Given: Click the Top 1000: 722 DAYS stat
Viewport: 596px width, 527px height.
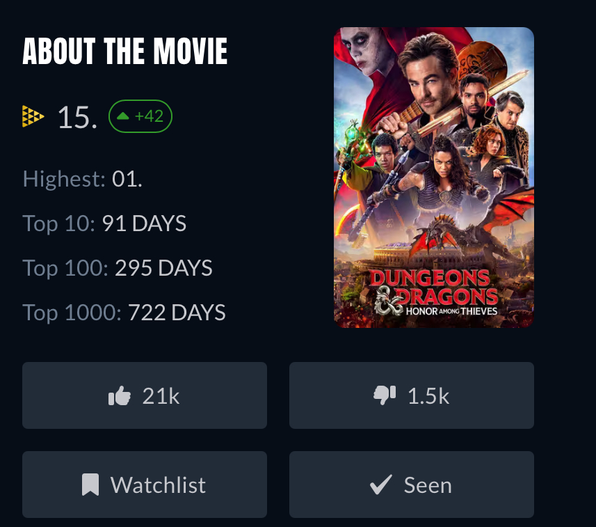Looking at the screenshot, I should point(124,313).
